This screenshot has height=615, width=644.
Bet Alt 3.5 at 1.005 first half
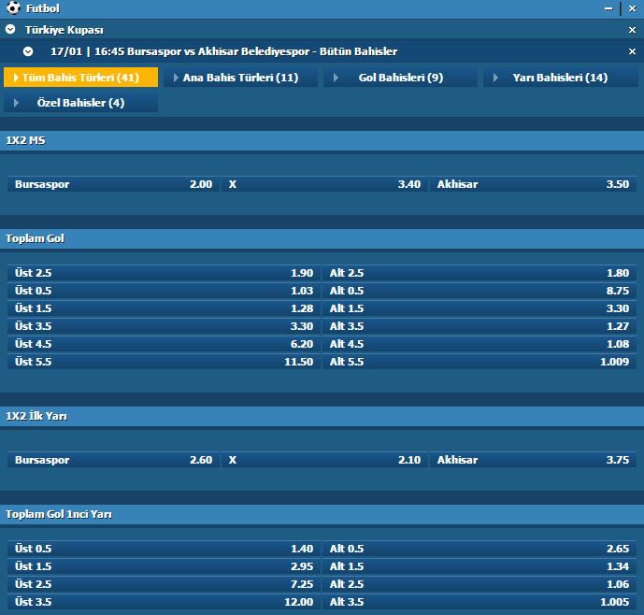(x=479, y=602)
